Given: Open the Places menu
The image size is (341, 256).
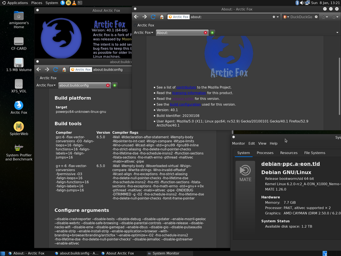Looking at the screenshot, I should coord(37,3).
